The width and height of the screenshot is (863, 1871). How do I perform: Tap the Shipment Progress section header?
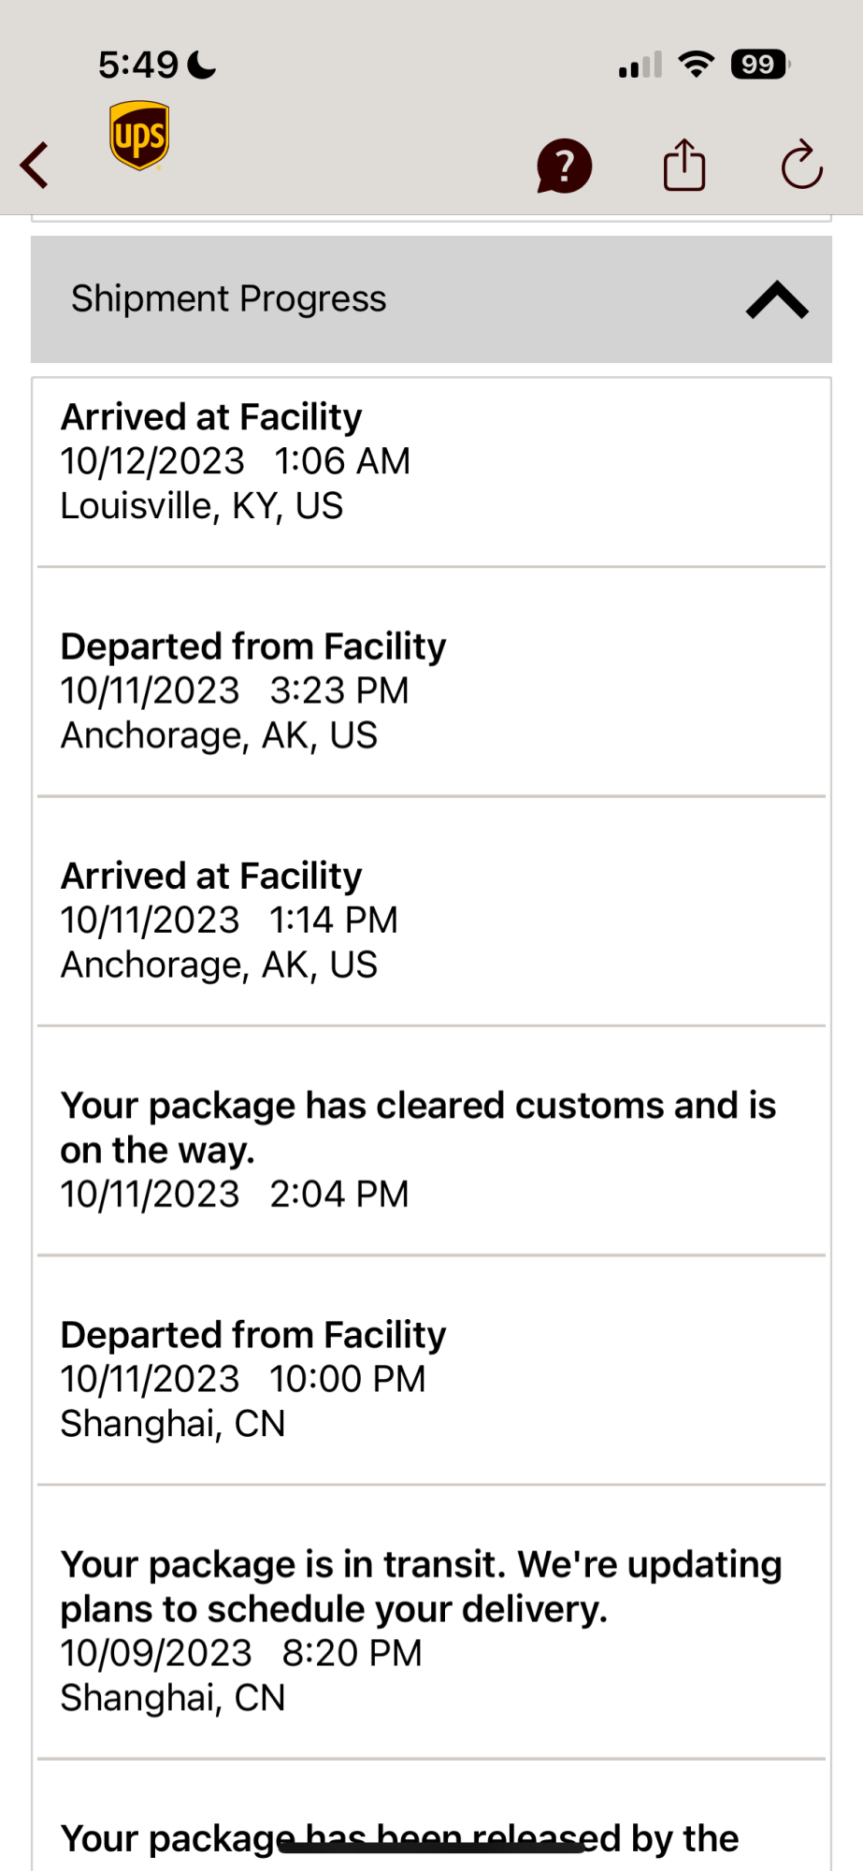click(229, 299)
